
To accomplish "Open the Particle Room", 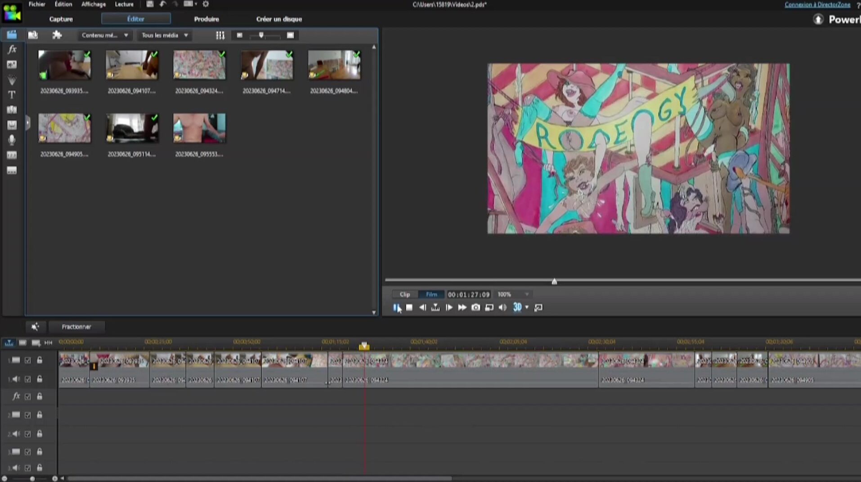I will (12, 80).
